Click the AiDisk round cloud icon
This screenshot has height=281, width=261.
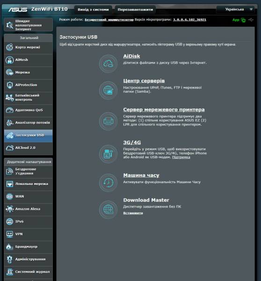[108, 64]
